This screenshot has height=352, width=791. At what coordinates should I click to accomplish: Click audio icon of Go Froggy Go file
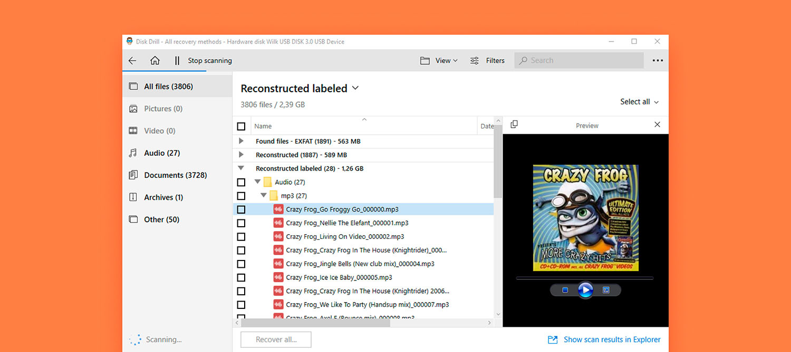(x=278, y=209)
